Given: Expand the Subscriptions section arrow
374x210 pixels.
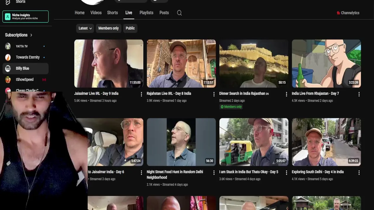Looking at the screenshot, I should 31,35.
